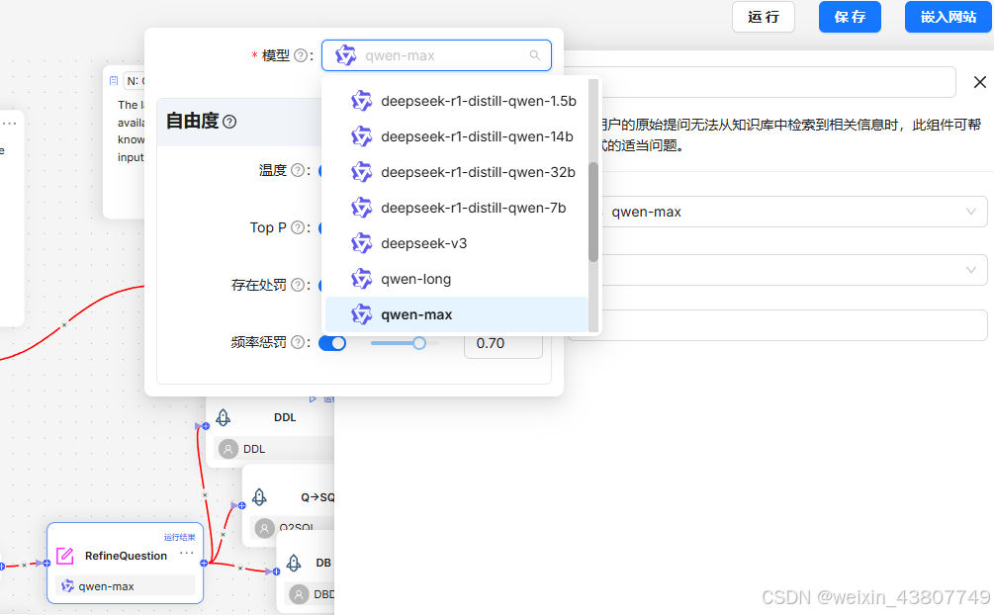Click the rocket icon on DDL node
994x615 pixels.
tap(224, 417)
